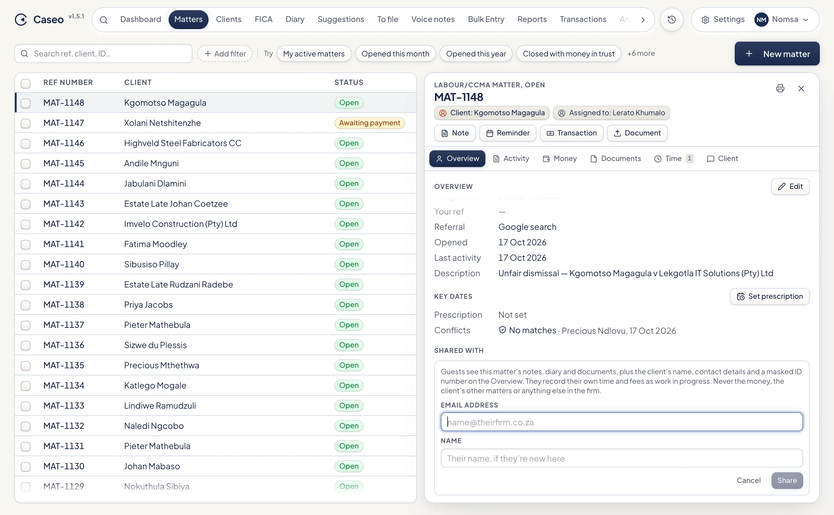Add a Reminder to the matter
Viewport: 834px width, 515px height.
507,133
